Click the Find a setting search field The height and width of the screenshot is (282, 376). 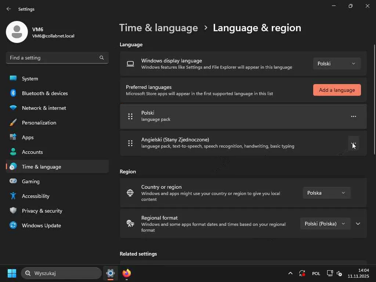tap(57, 58)
